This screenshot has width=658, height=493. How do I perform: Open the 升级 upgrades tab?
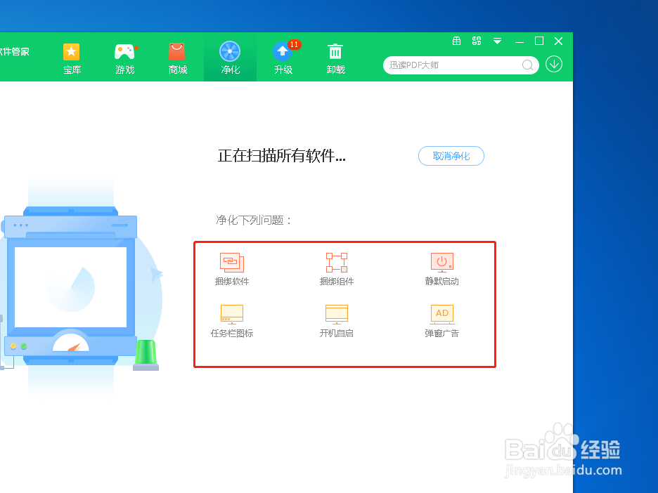point(283,57)
